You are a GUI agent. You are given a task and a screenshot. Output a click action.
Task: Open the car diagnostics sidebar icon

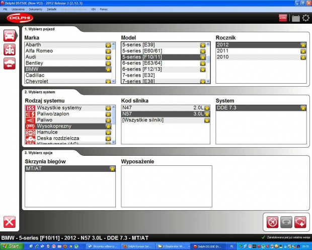(x=10, y=36)
